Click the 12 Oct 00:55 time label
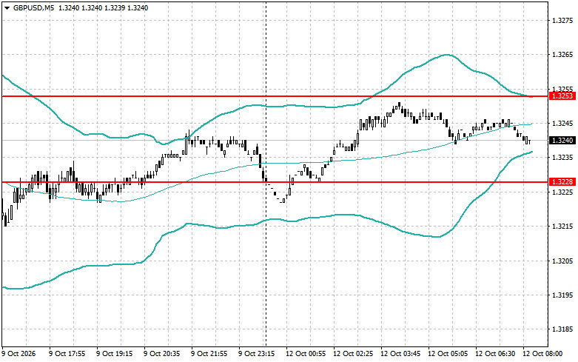 306,354
